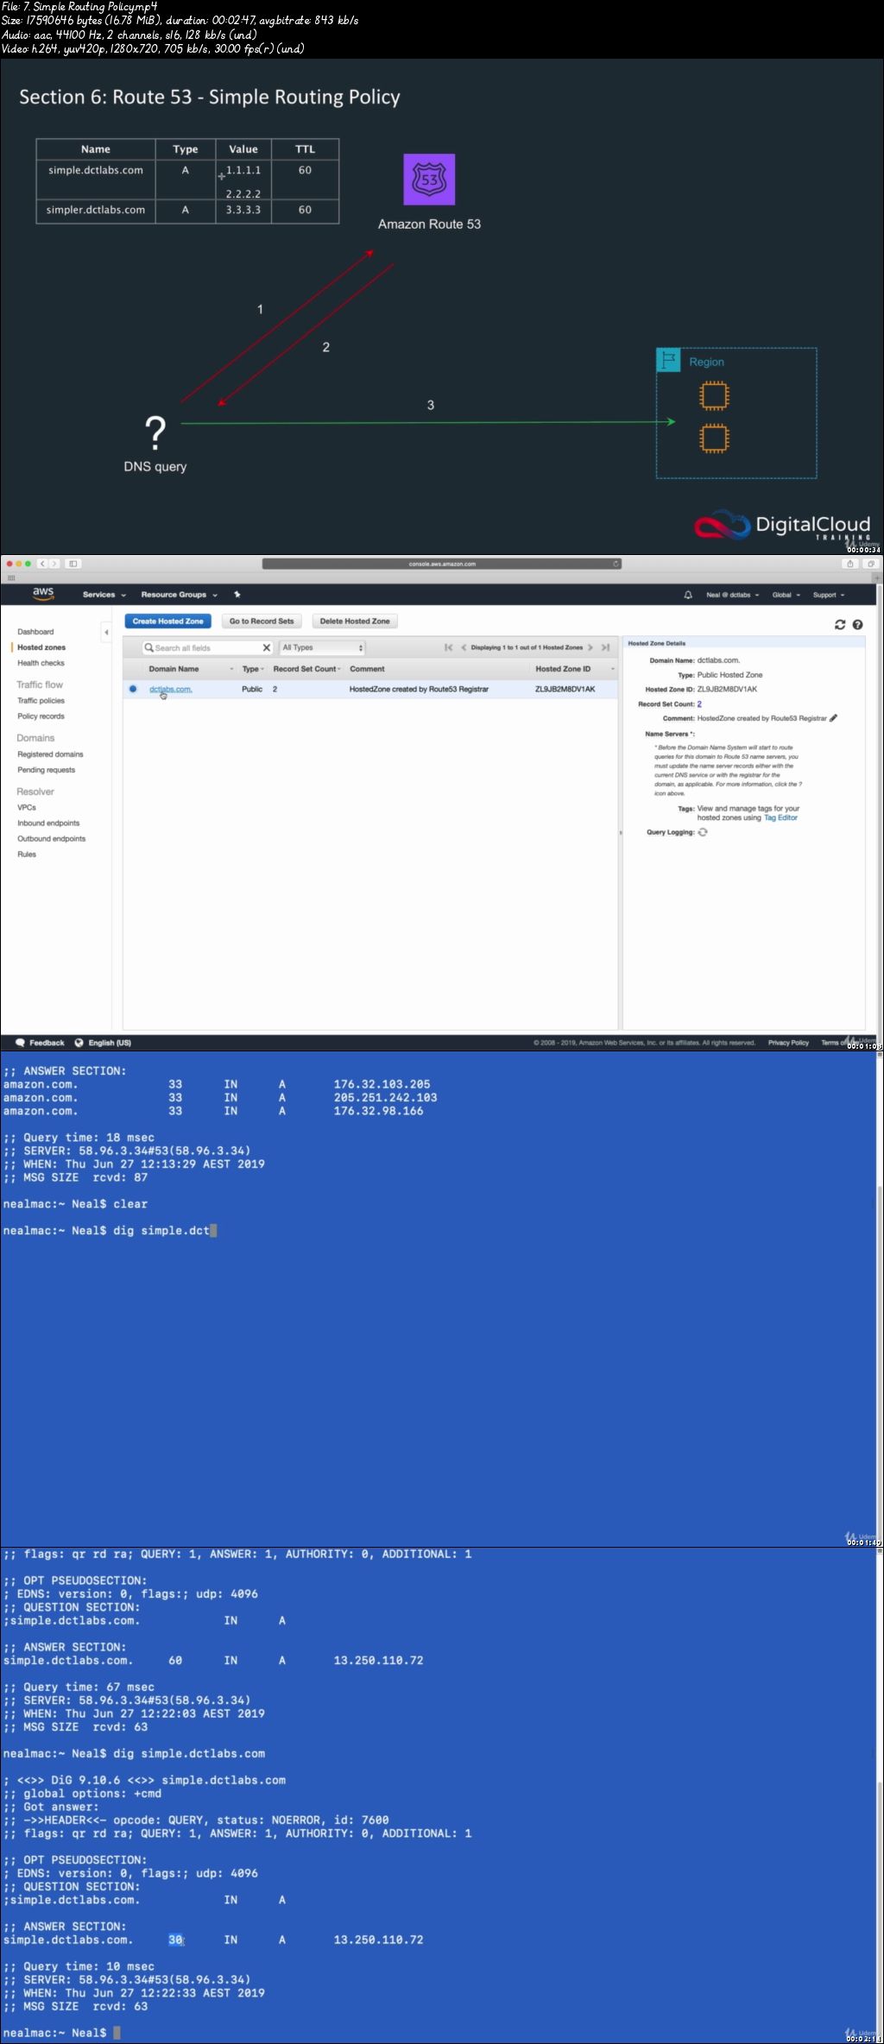Sort by Domain Name column arrow
This screenshot has height=2044, width=884.
(x=231, y=669)
